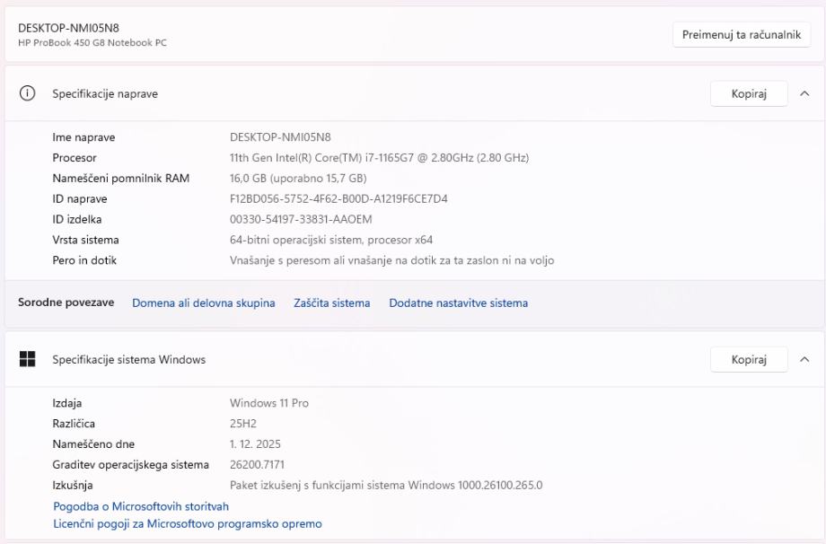
Task: Select the Vnašanje s peresom value text
Action: coord(391,260)
